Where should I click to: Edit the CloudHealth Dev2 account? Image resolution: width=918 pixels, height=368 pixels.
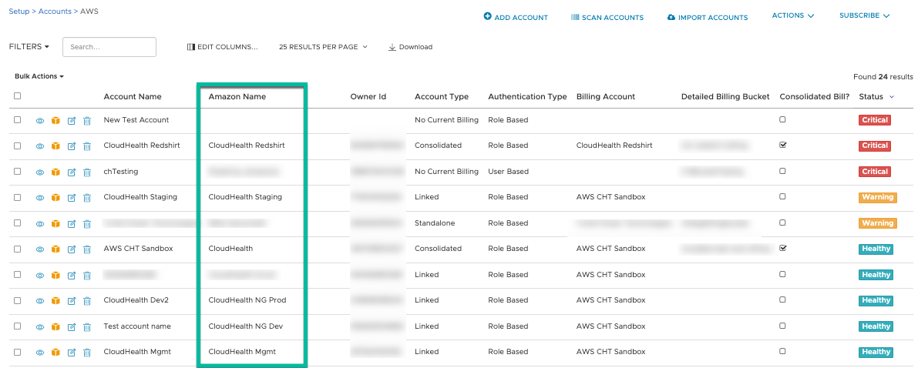point(72,301)
